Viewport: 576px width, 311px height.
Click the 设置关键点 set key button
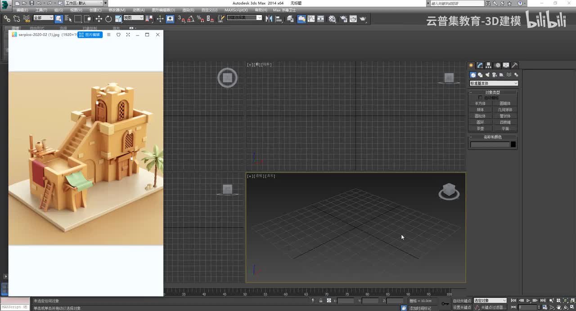click(x=462, y=307)
